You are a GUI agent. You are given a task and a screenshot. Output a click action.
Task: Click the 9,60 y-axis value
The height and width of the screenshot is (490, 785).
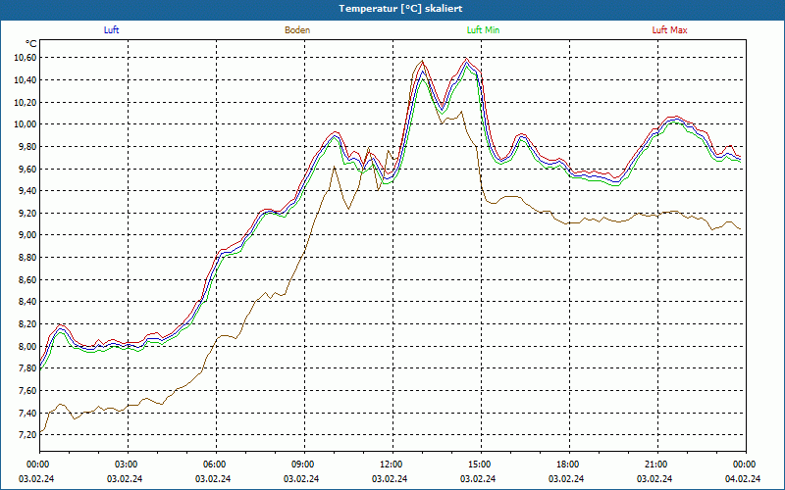coord(27,169)
